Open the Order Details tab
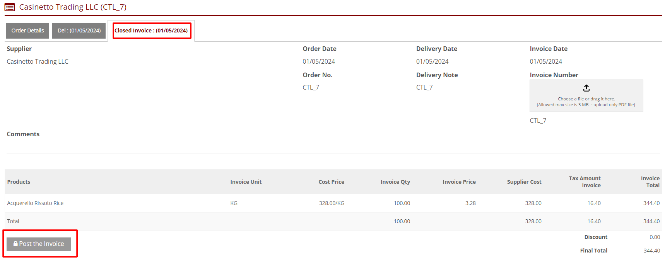 click(x=27, y=31)
